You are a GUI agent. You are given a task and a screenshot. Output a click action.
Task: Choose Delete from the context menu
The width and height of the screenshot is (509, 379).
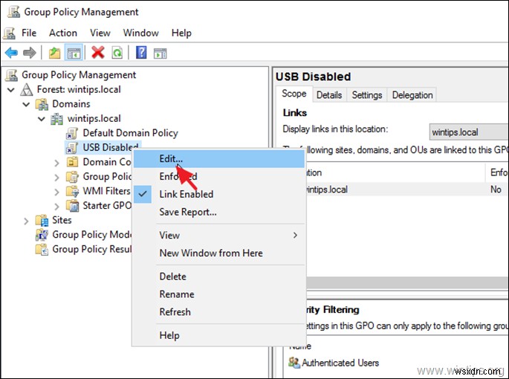(x=219, y=276)
